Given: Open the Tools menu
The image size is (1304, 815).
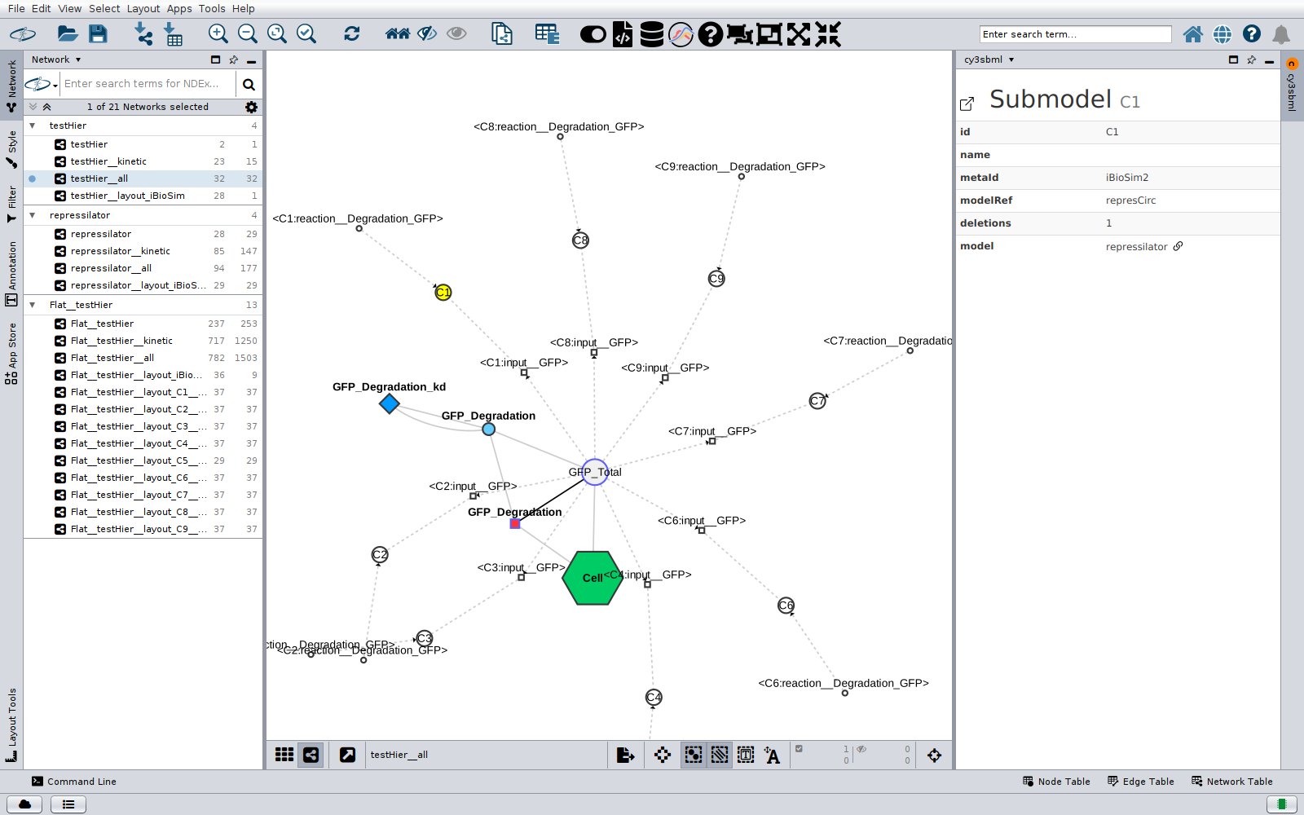Looking at the screenshot, I should [x=212, y=8].
